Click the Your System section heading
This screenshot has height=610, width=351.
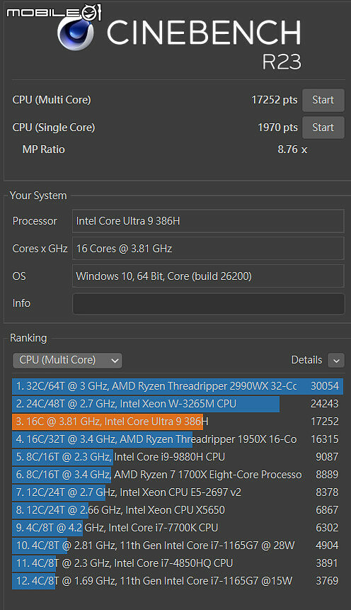pyautogui.click(x=38, y=196)
